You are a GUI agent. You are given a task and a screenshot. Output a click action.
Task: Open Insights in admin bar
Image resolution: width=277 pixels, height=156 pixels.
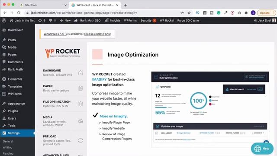113,20
